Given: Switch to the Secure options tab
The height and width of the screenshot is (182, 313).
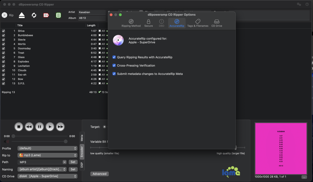Looking at the screenshot, I should 148,23.
